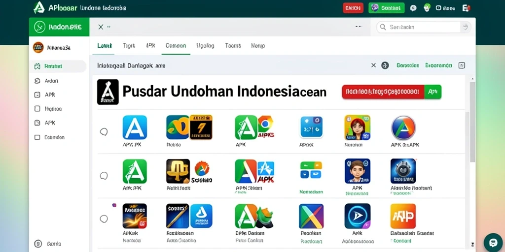Open the blue A app labeled APK.PK
Screen dimensions: 505x252
coord(135,127)
